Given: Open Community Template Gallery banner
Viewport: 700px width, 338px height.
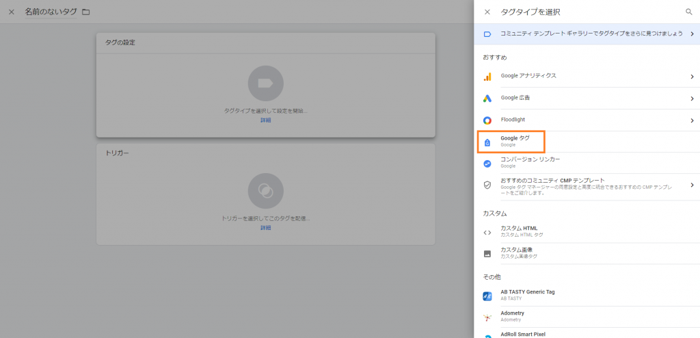Looking at the screenshot, I should point(587,34).
